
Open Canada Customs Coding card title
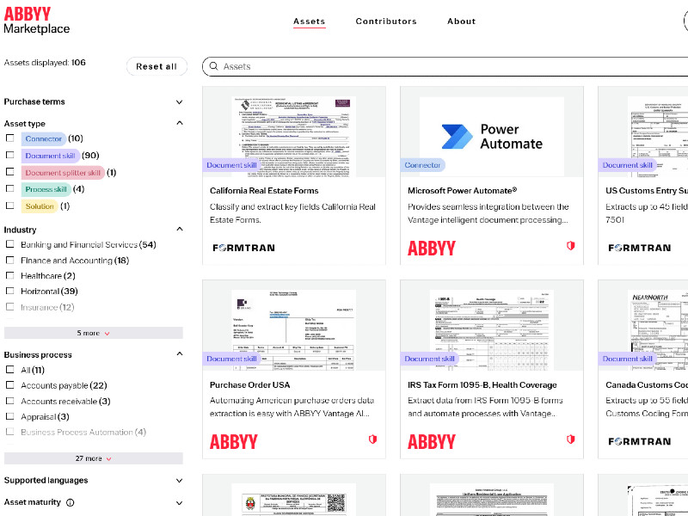coord(647,384)
